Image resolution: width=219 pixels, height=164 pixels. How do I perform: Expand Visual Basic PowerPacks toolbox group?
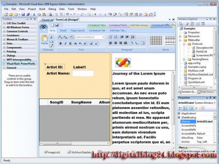[x=4, y=64]
